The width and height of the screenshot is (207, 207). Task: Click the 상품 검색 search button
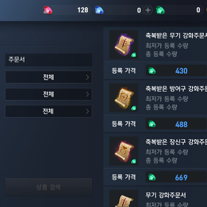49,187
